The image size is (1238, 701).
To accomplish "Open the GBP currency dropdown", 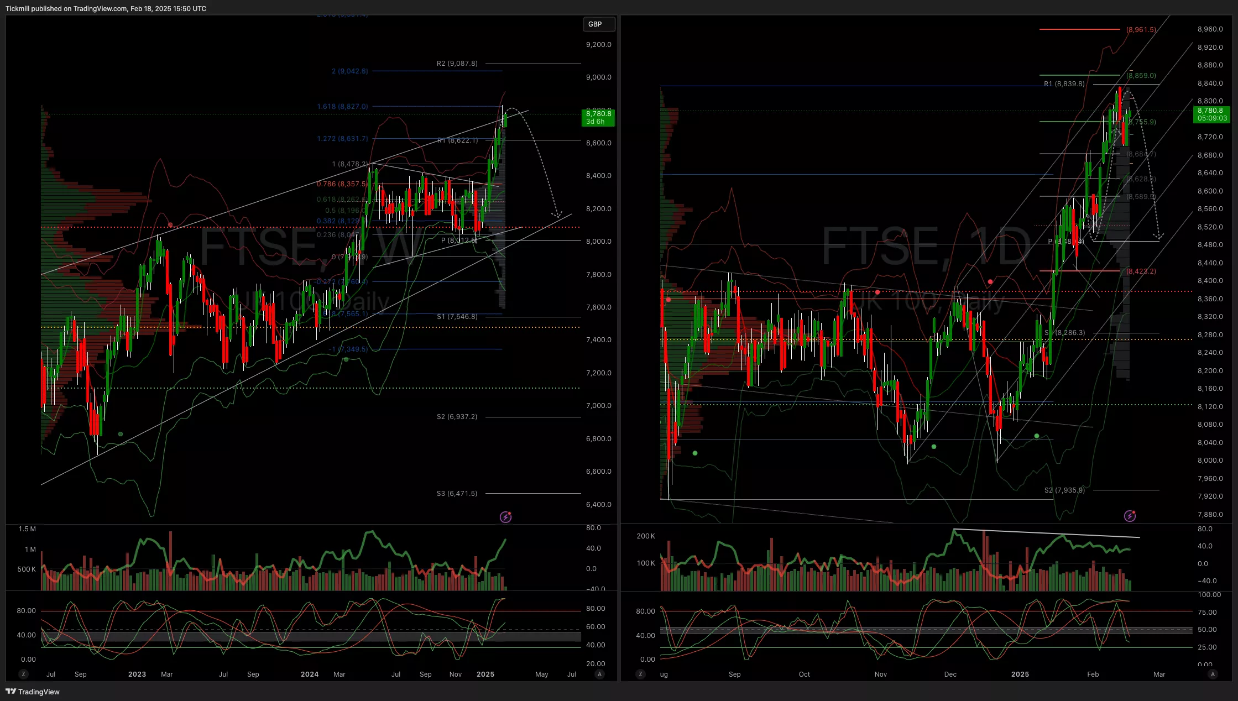I will click(598, 24).
